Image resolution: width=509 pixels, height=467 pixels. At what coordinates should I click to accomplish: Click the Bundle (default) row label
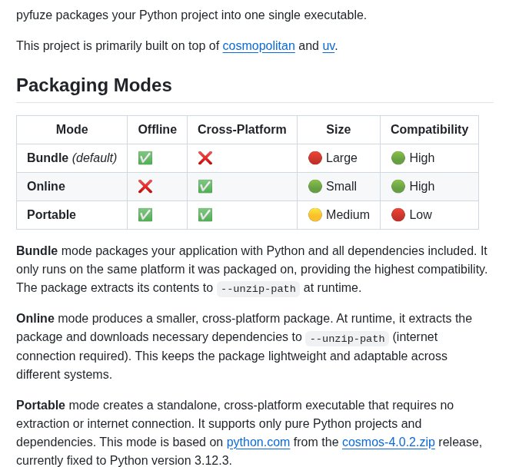(x=72, y=158)
